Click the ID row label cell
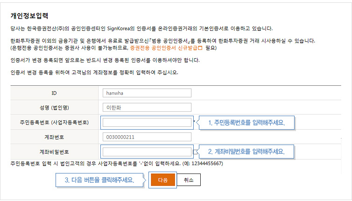The width and height of the screenshot is (352, 201). (54, 93)
